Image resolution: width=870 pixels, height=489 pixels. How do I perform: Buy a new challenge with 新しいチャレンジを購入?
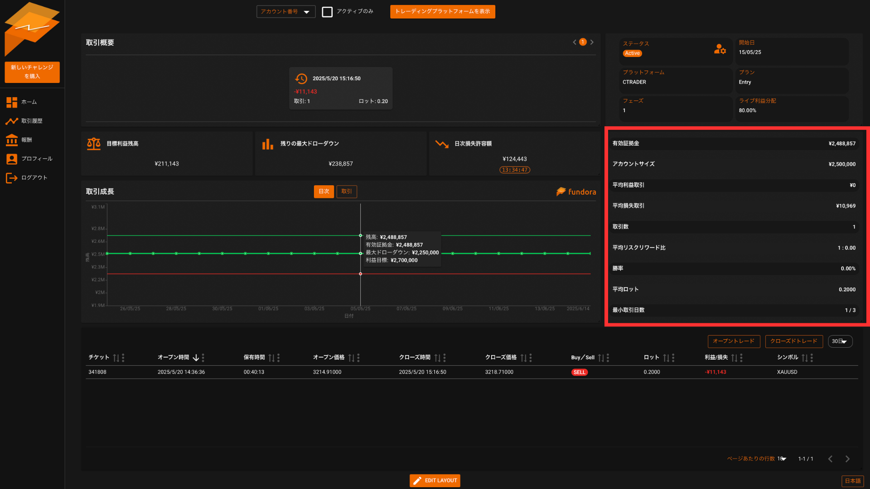pos(32,72)
